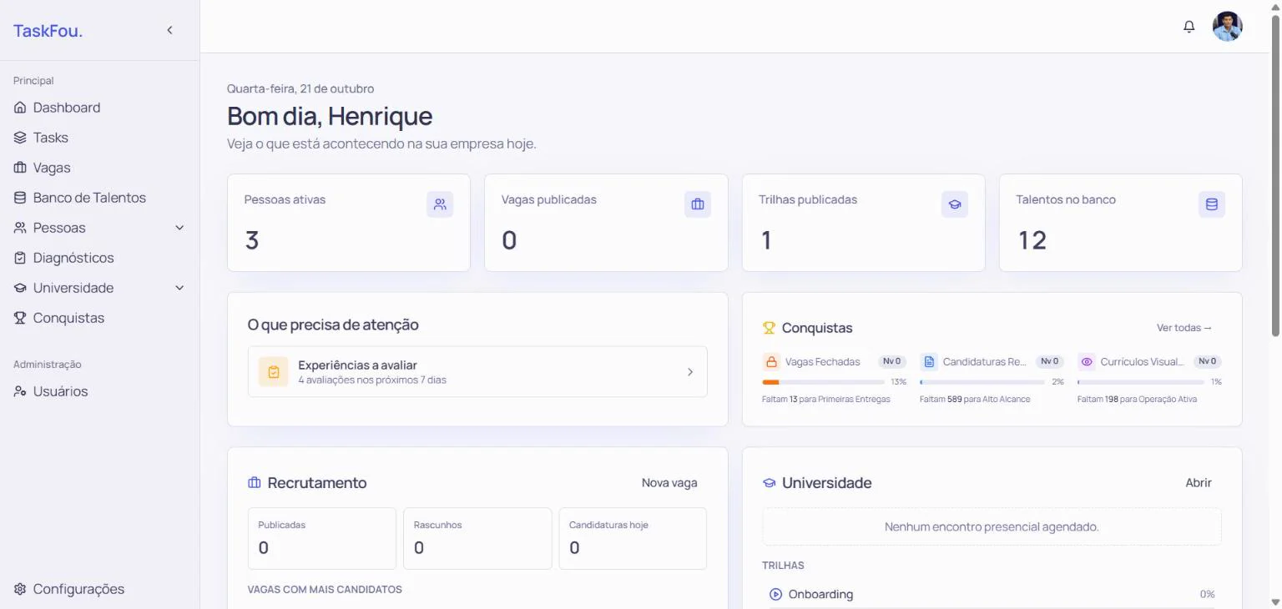Click the briefcase icon in Vagas publicadas card
Image resolution: width=1282 pixels, height=609 pixels.
(698, 204)
